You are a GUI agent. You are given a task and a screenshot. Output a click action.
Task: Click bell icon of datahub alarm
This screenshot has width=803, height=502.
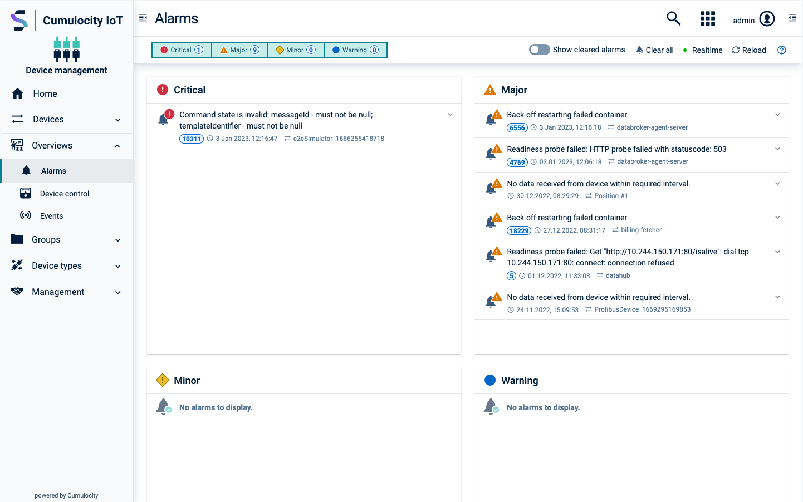pyautogui.click(x=493, y=254)
